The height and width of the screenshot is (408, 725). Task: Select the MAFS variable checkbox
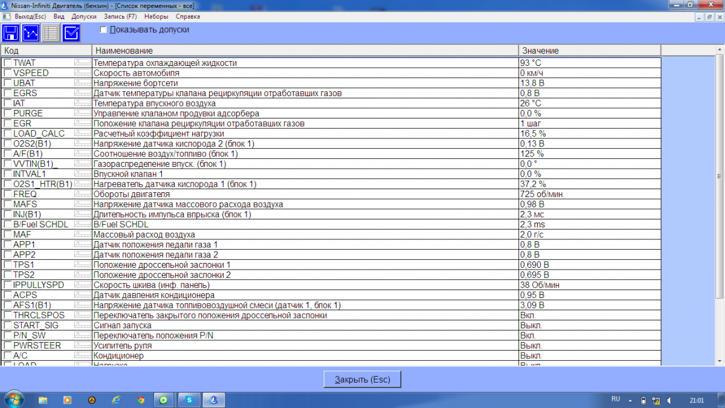pyautogui.click(x=7, y=204)
